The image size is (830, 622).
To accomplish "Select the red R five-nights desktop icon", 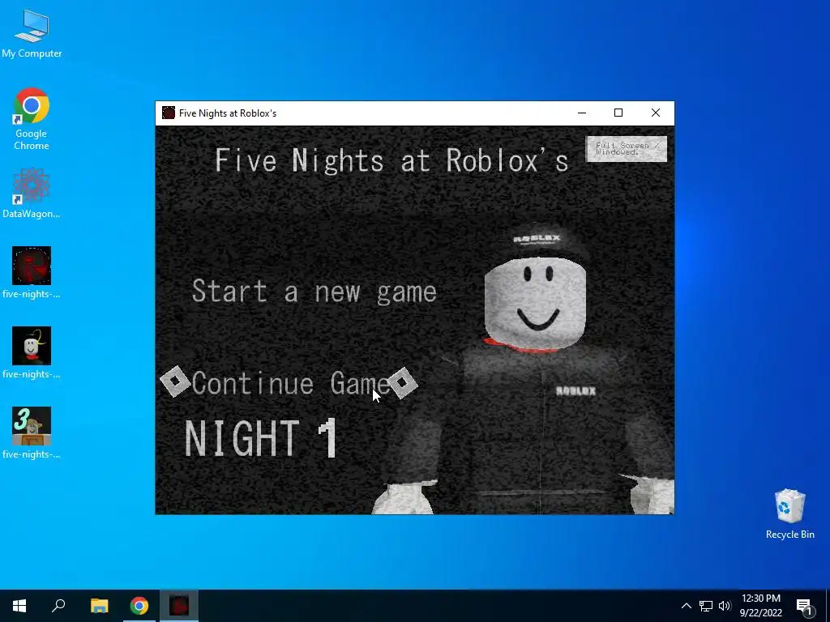I will pos(32,273).
